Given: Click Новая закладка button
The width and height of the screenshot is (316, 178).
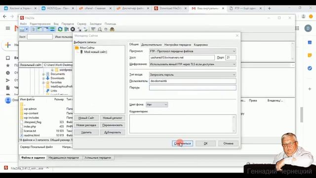Looking at the screenshot, I should pyautogui.click(x=86, y=125).
